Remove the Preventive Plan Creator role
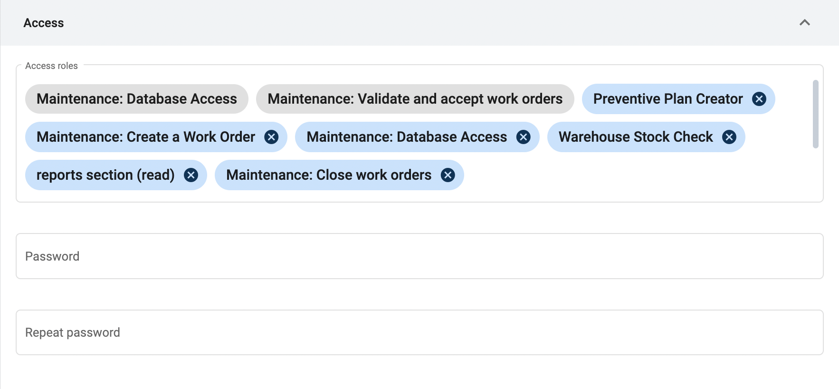The image size is (839, 389). pyautogui.click(x=759, y=99)
